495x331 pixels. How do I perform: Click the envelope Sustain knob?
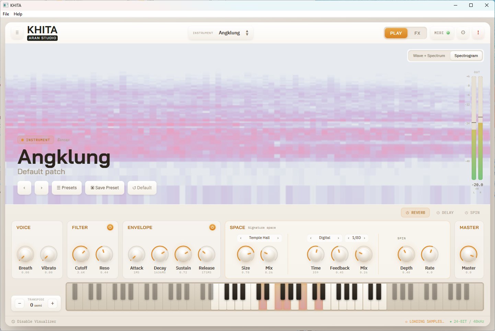[183, 254]
